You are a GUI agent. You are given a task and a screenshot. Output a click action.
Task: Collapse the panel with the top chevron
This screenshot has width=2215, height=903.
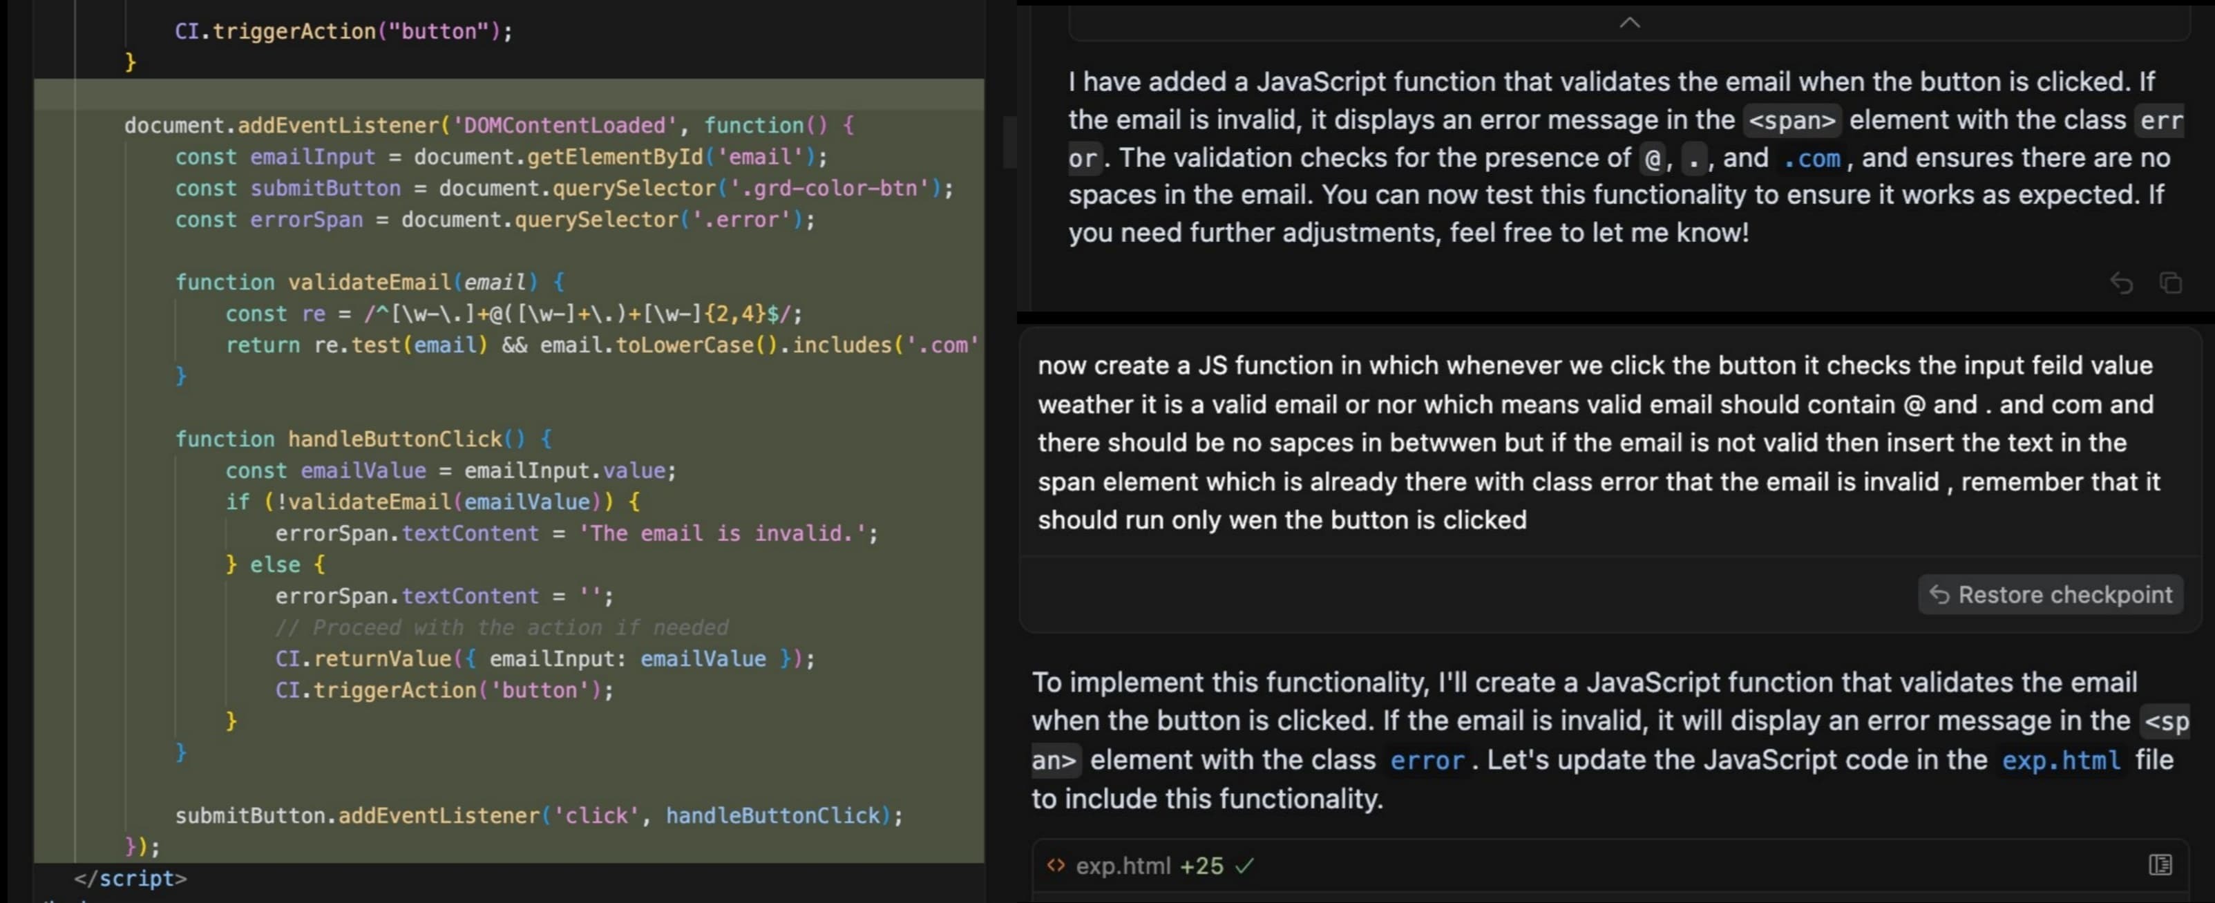[1629, 23]
